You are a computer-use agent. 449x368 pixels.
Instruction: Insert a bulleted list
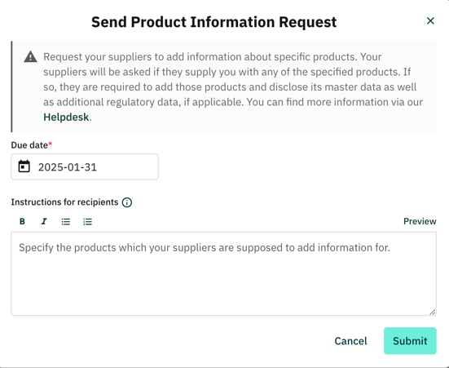[65, 221]
